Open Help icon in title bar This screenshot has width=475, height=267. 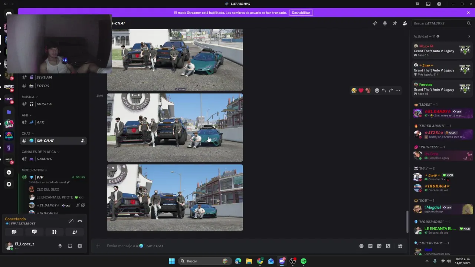439,4
